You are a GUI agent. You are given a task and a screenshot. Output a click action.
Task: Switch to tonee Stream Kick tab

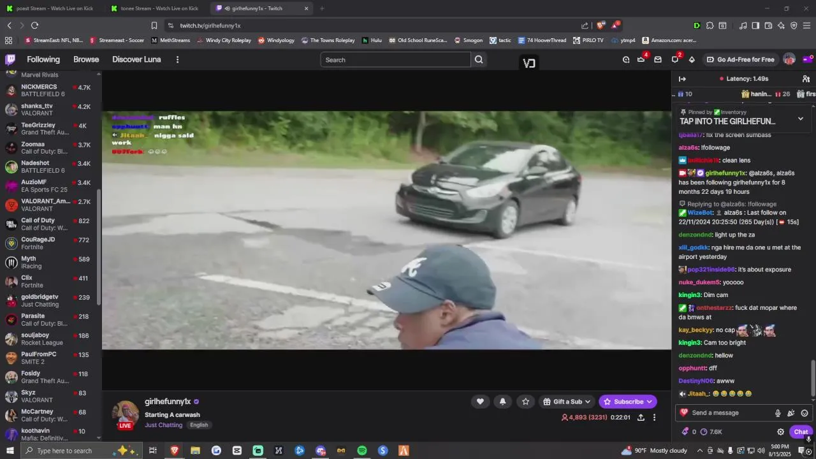(156, 8)
